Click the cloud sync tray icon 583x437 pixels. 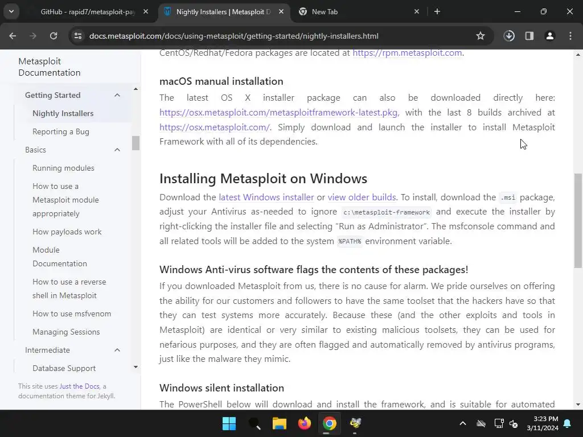[481, 423]
